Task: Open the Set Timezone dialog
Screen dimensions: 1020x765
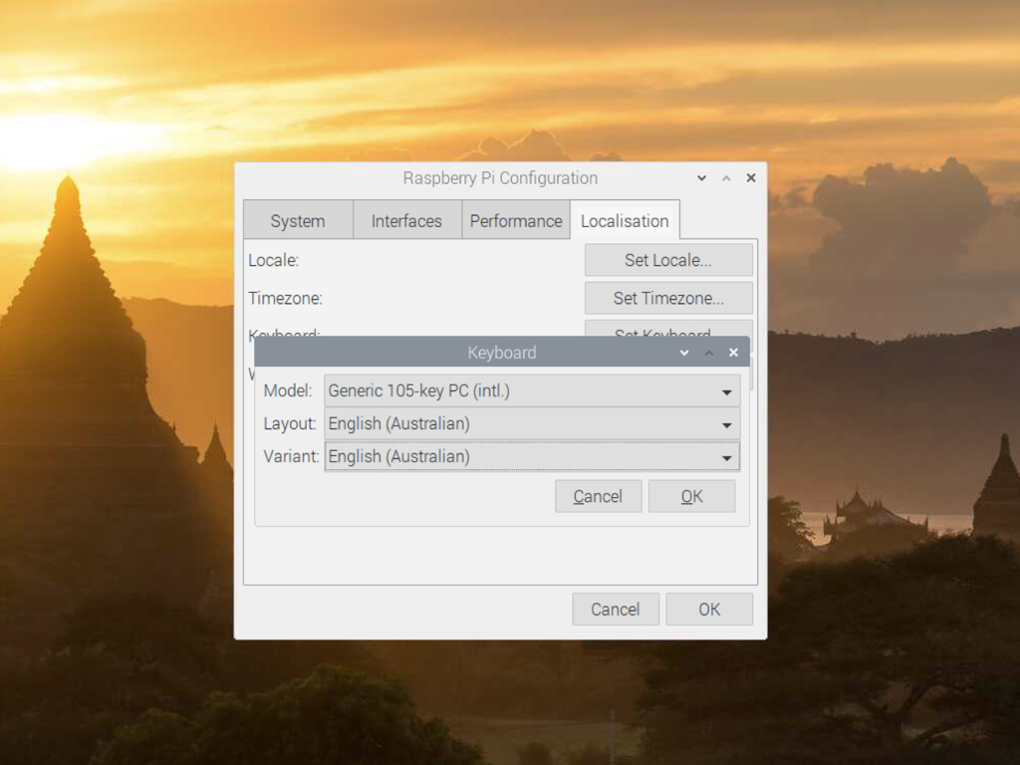Action: pos(668,298)
